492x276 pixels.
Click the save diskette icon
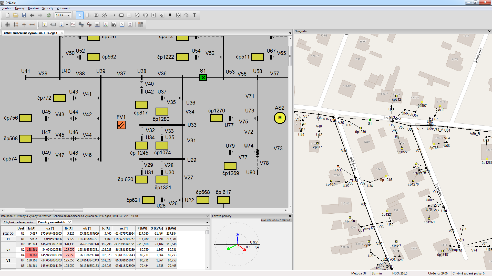[24, 15]
